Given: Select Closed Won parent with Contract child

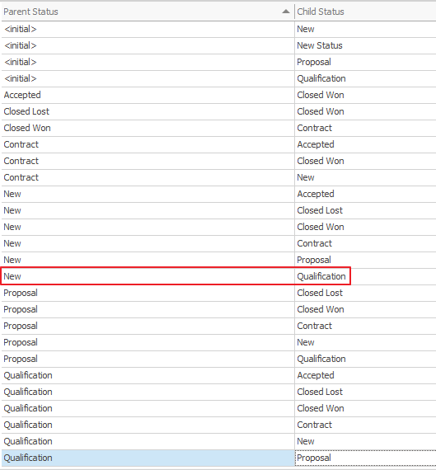Looking at the screenshot, I should coord(218,128).
